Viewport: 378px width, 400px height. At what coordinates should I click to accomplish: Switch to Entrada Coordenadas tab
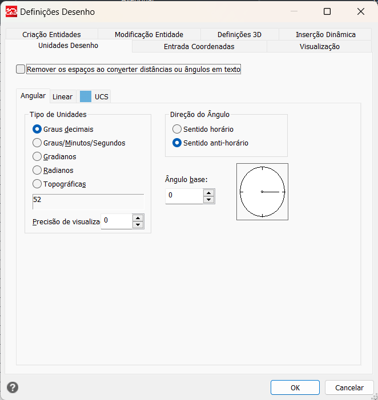click(x=199, y=46)
